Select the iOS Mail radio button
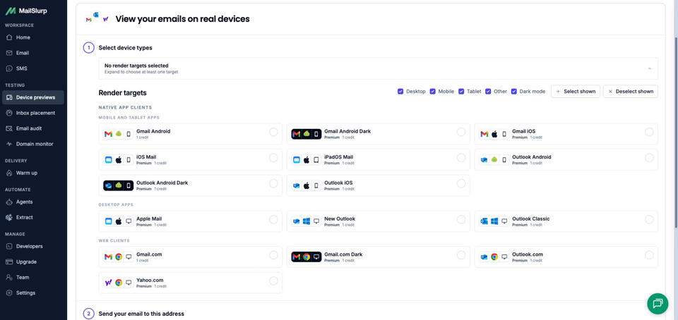Image resolution: width=678 pixels, height=320 pixels. [273, 158]
